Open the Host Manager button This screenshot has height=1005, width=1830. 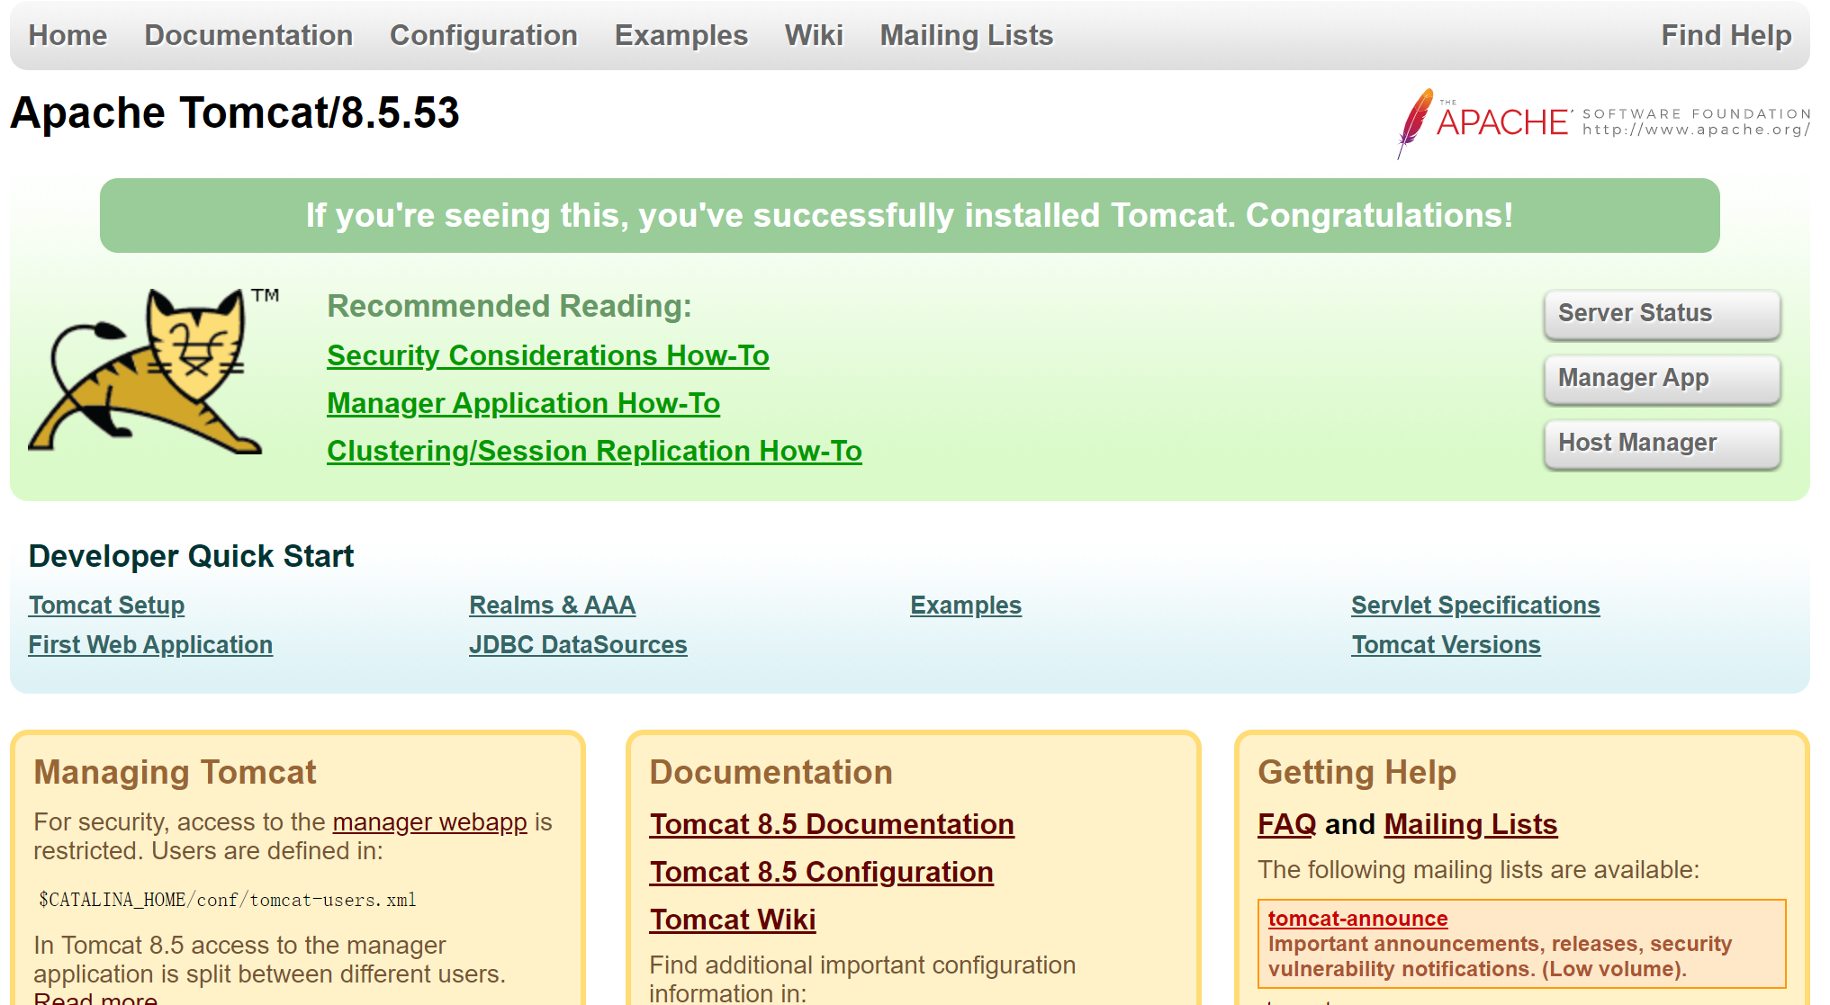point(1661,443)
